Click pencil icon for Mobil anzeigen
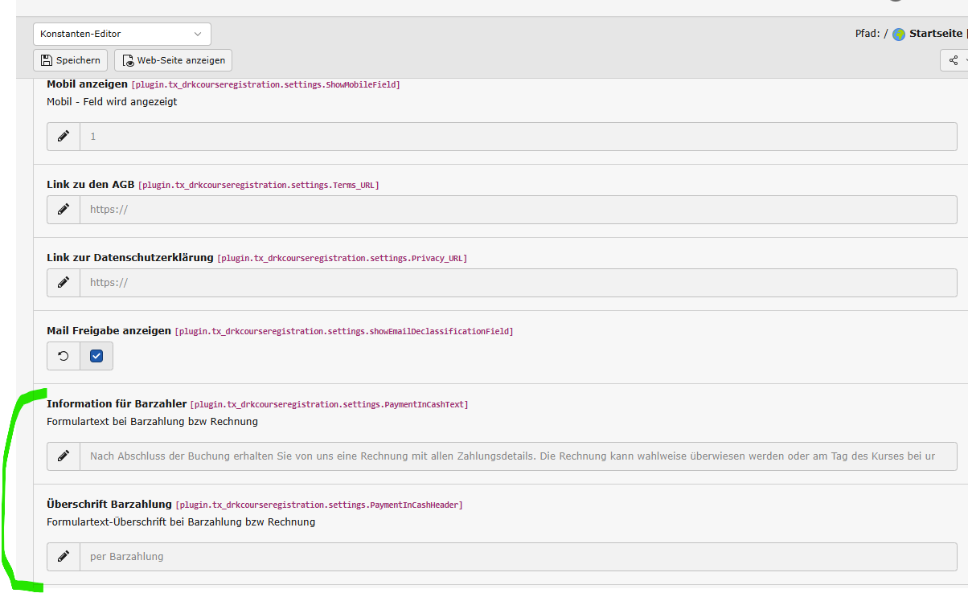The height and width of the screenshot is (593, 968). click(x=64, y=137)
